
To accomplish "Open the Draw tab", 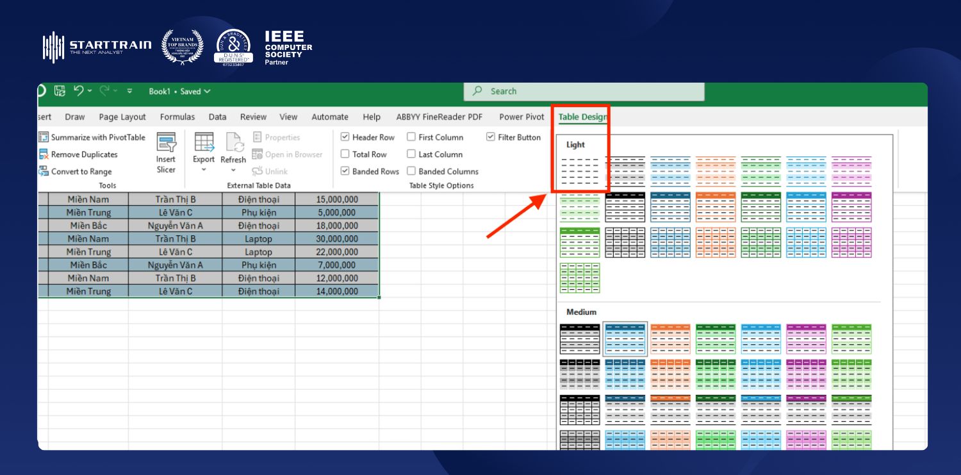I will point(75,117).
